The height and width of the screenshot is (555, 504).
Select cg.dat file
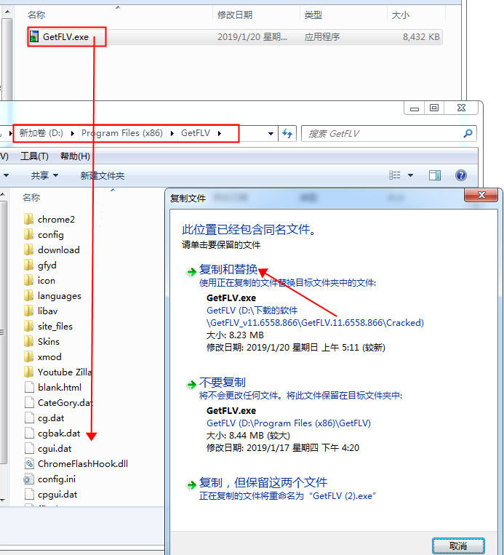pyautogui.click(x=44, y=418)
